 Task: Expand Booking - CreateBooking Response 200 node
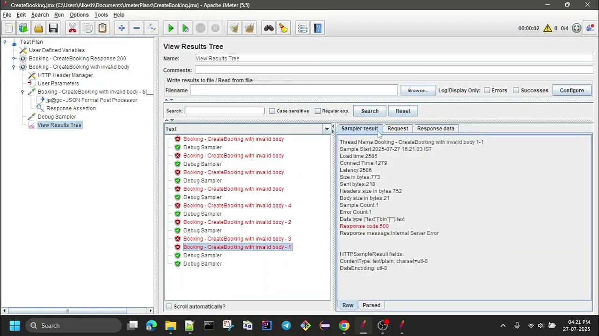tap(14, 59)
